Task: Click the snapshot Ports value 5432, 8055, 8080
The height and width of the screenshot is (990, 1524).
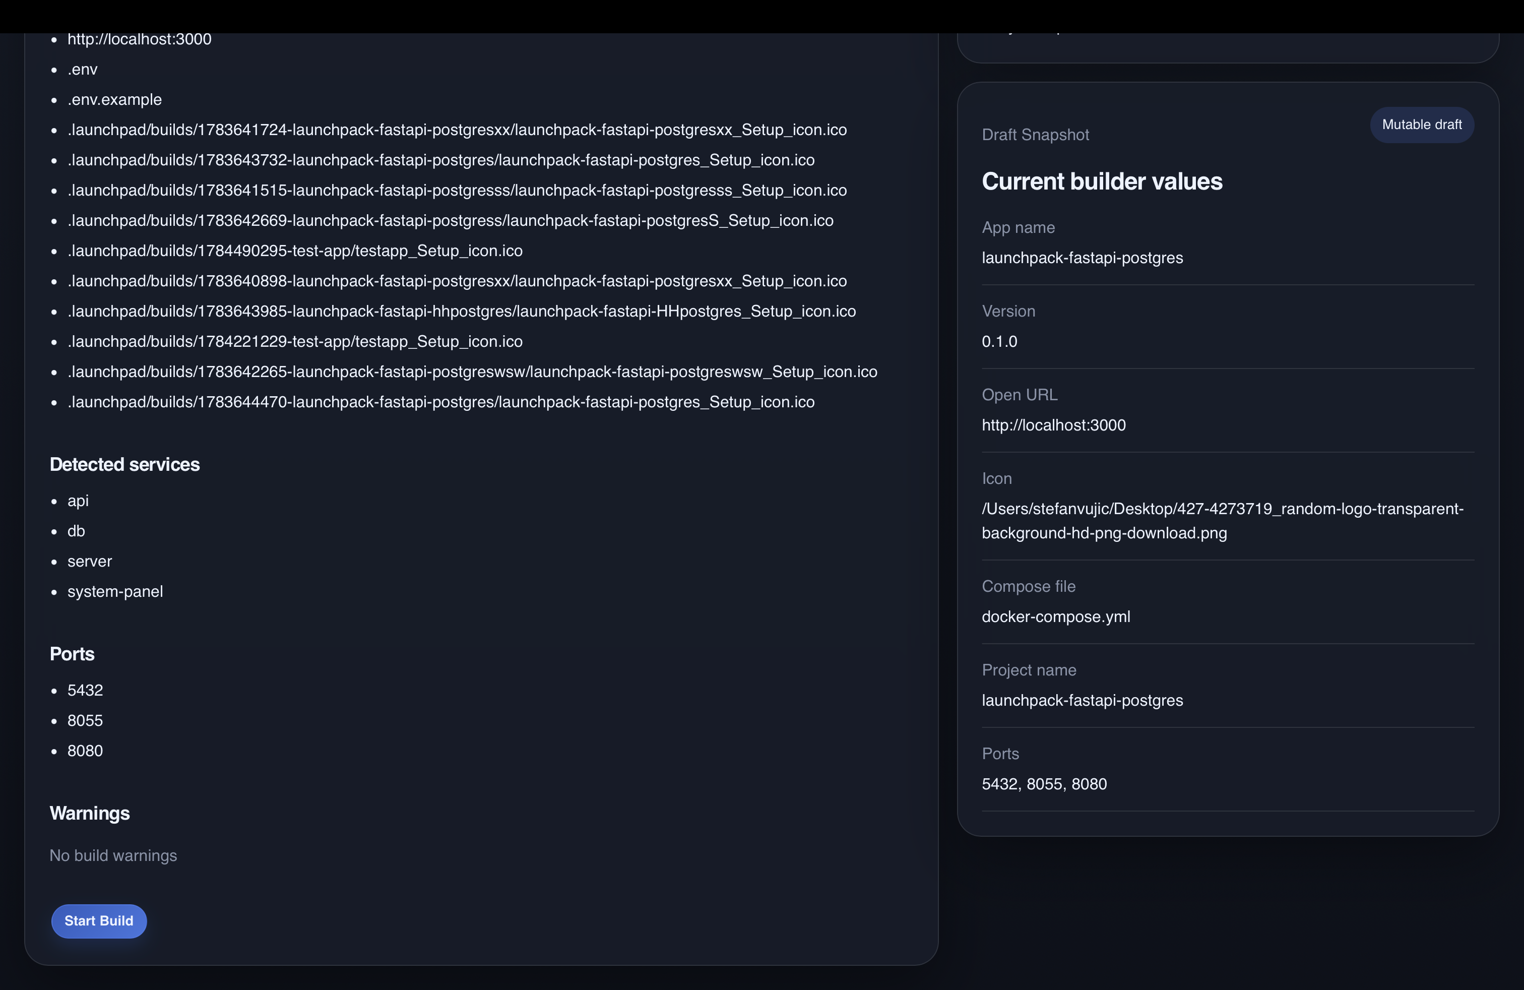Action: (x=1044, y=784)
